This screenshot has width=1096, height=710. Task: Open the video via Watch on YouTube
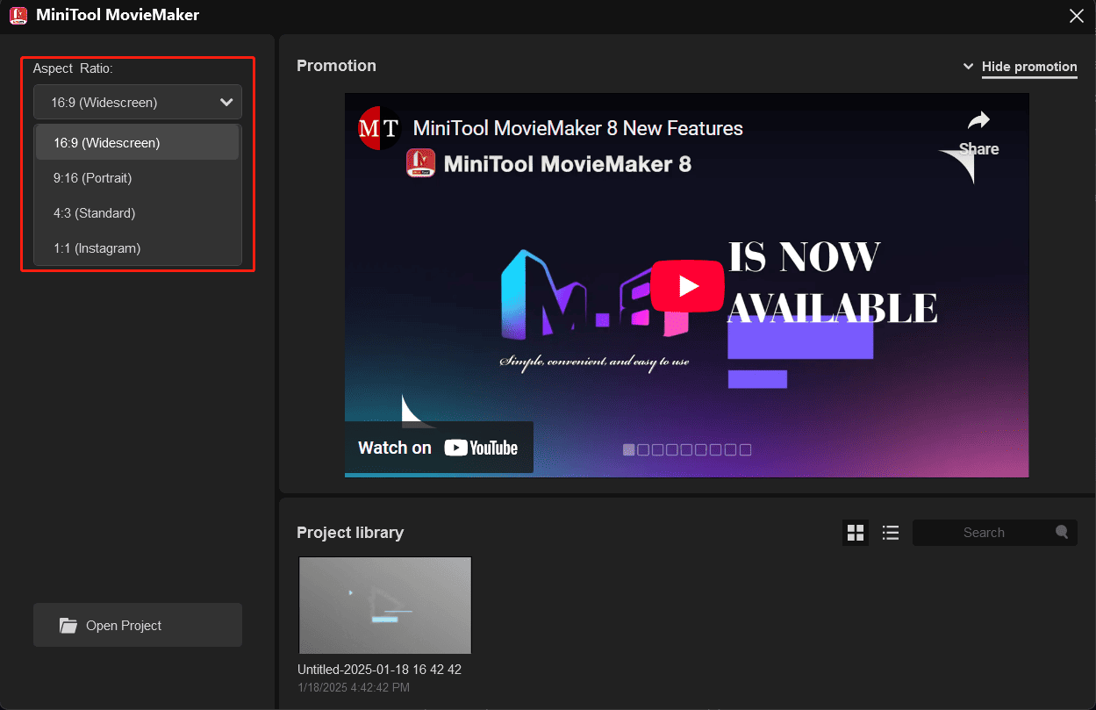point(438,448)
